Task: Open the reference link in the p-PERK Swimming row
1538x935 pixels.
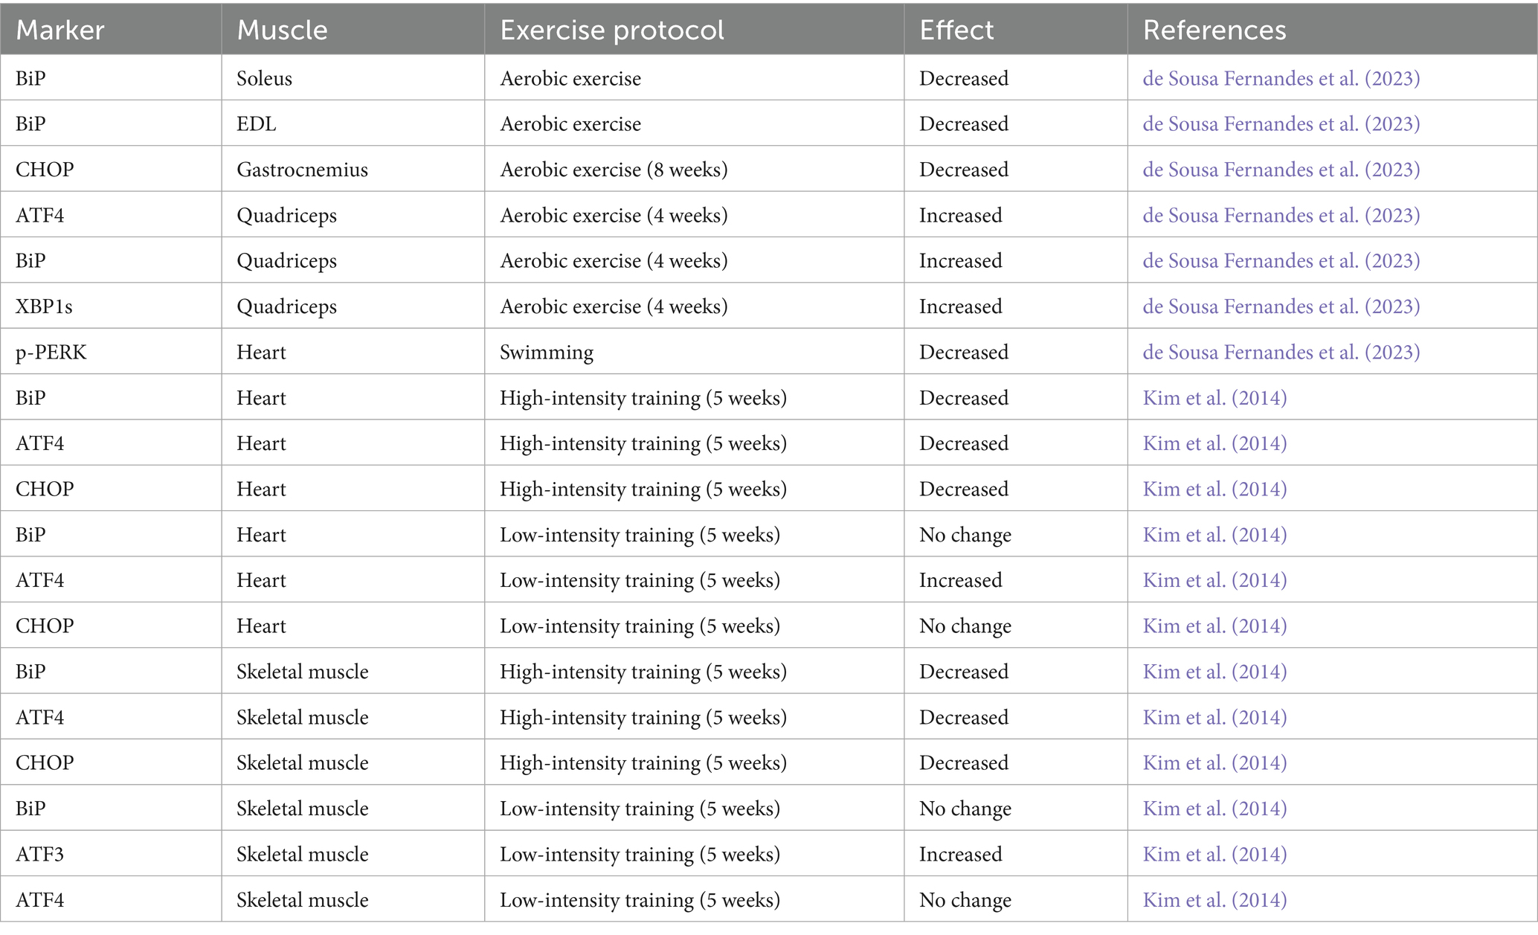Action: coord(1281,352)
